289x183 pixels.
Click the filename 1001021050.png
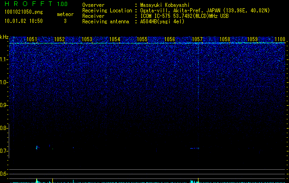point(23,12)
